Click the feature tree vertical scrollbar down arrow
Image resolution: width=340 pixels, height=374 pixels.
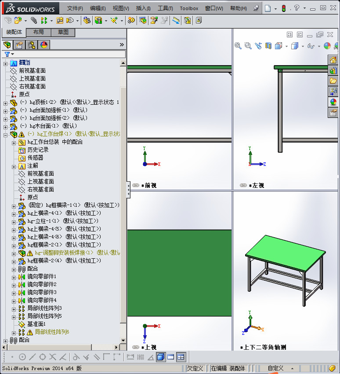pos(123,341)
